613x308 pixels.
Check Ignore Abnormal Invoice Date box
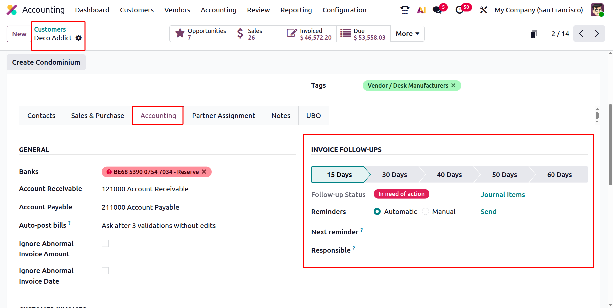[x=105, y=271]
